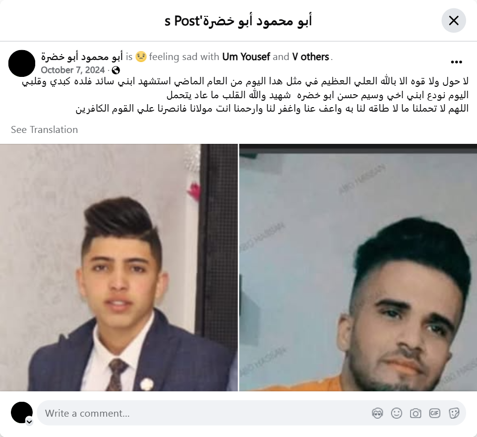The width and height of the screenshot is (477, 437).
Task: Open the left photo of the boy in a suit
Action: point(119,267)
